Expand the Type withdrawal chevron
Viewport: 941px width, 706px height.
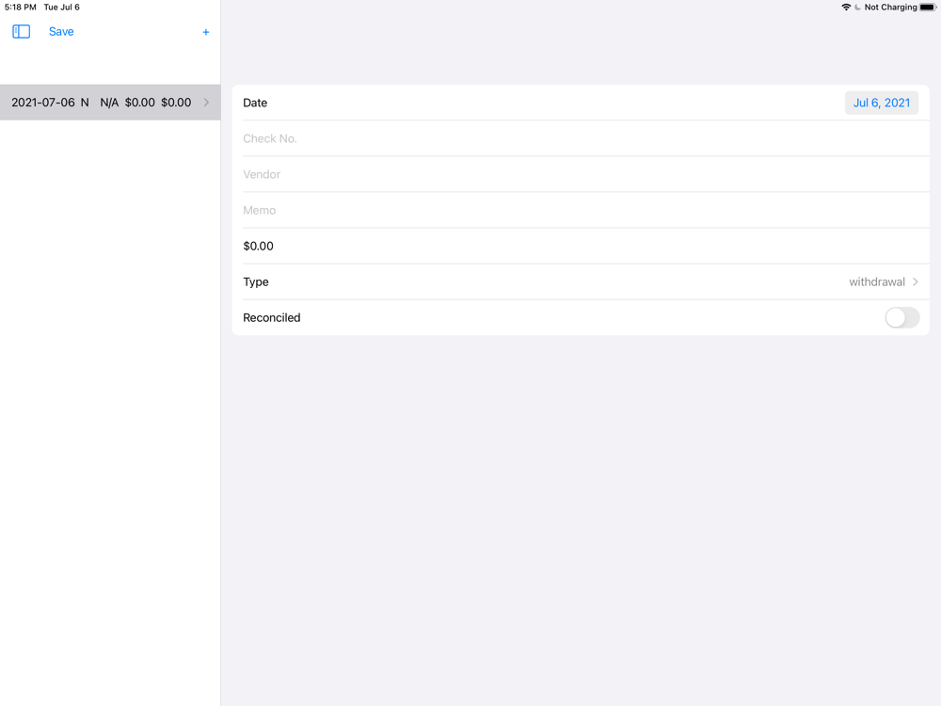point(916,281)
